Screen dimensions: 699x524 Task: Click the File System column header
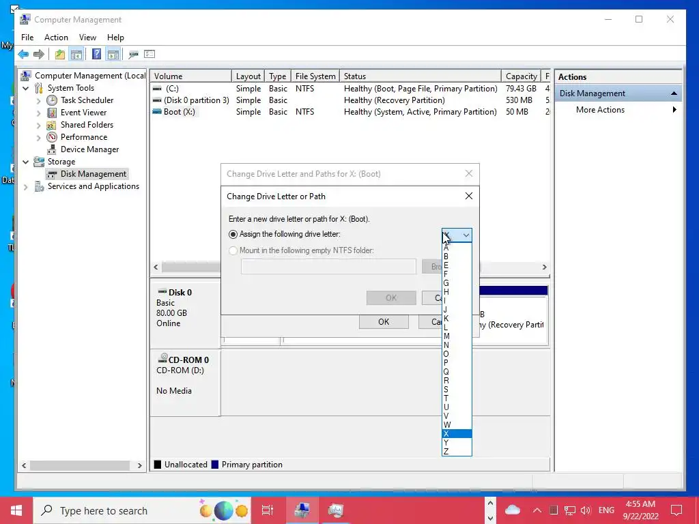(315, 76)
